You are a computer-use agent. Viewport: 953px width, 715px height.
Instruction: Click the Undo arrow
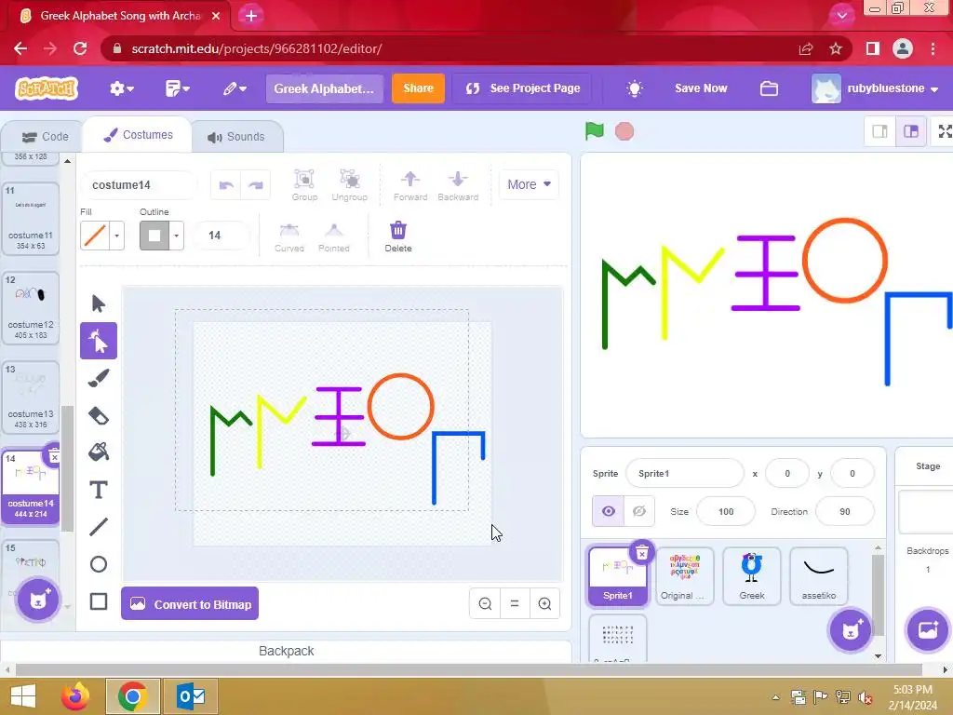(x=226, y=185)
